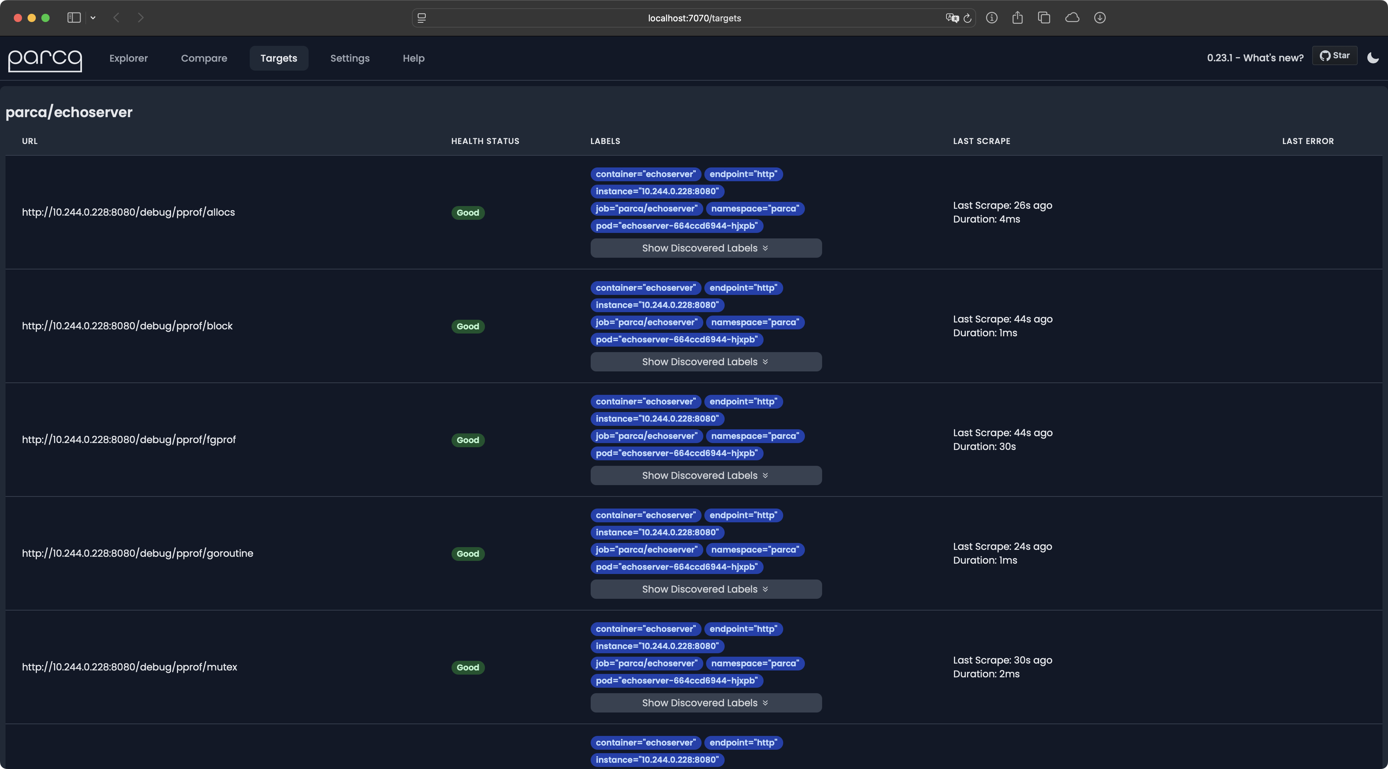Click pod label in fgprof row
This screenshot has width=1388, height=769.
pyautogui.click(x=677, y=453)
